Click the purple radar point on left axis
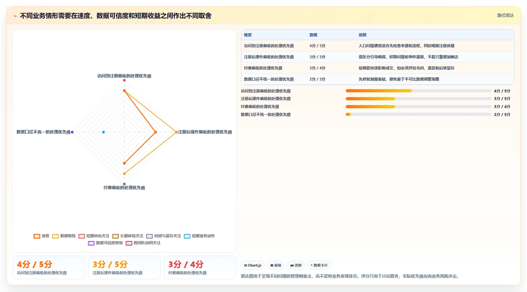This screenshot has height=292, width=527. tap(72, 132)
